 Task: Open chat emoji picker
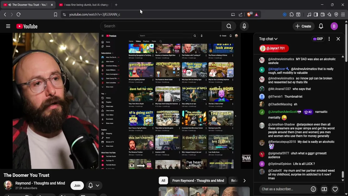[313, 189]
